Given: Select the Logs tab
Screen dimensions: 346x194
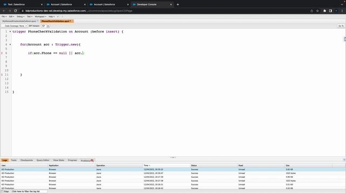Looking at the screenshot, I should (x=5, y=161).
